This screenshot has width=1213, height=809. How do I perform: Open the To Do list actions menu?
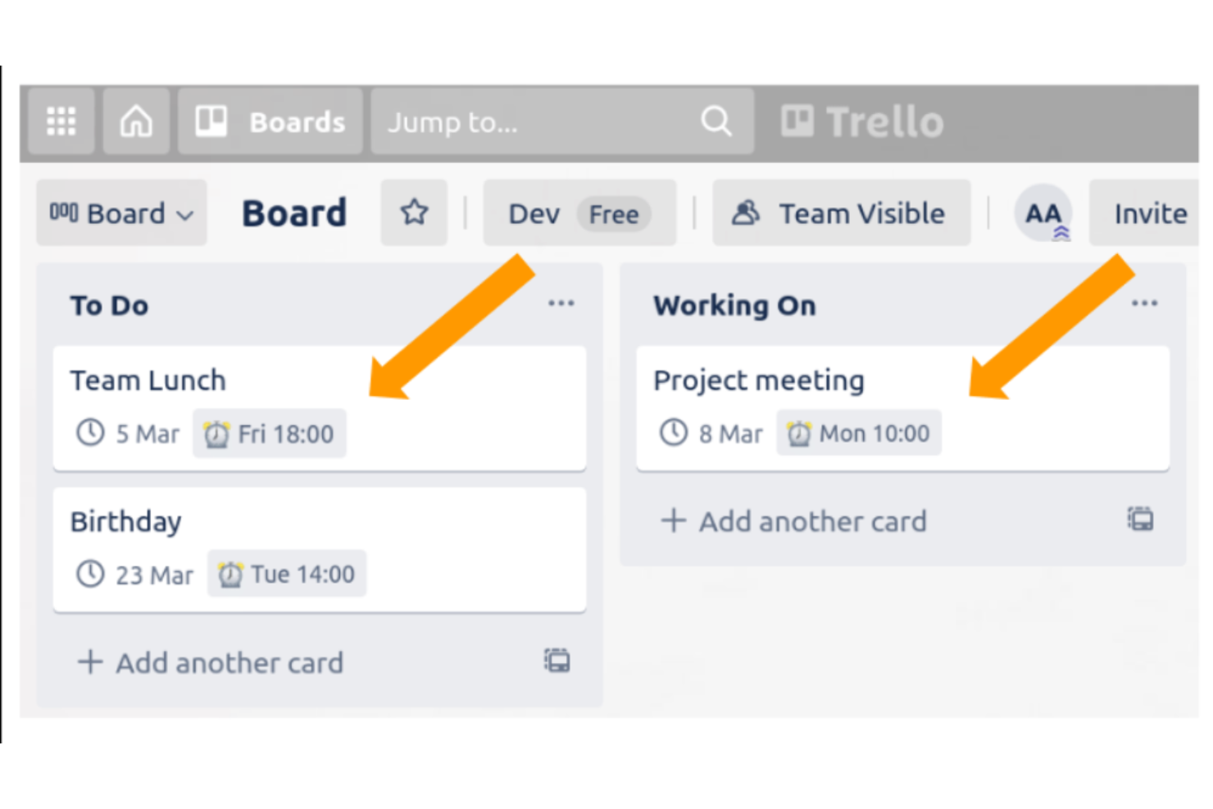(561, 302)
